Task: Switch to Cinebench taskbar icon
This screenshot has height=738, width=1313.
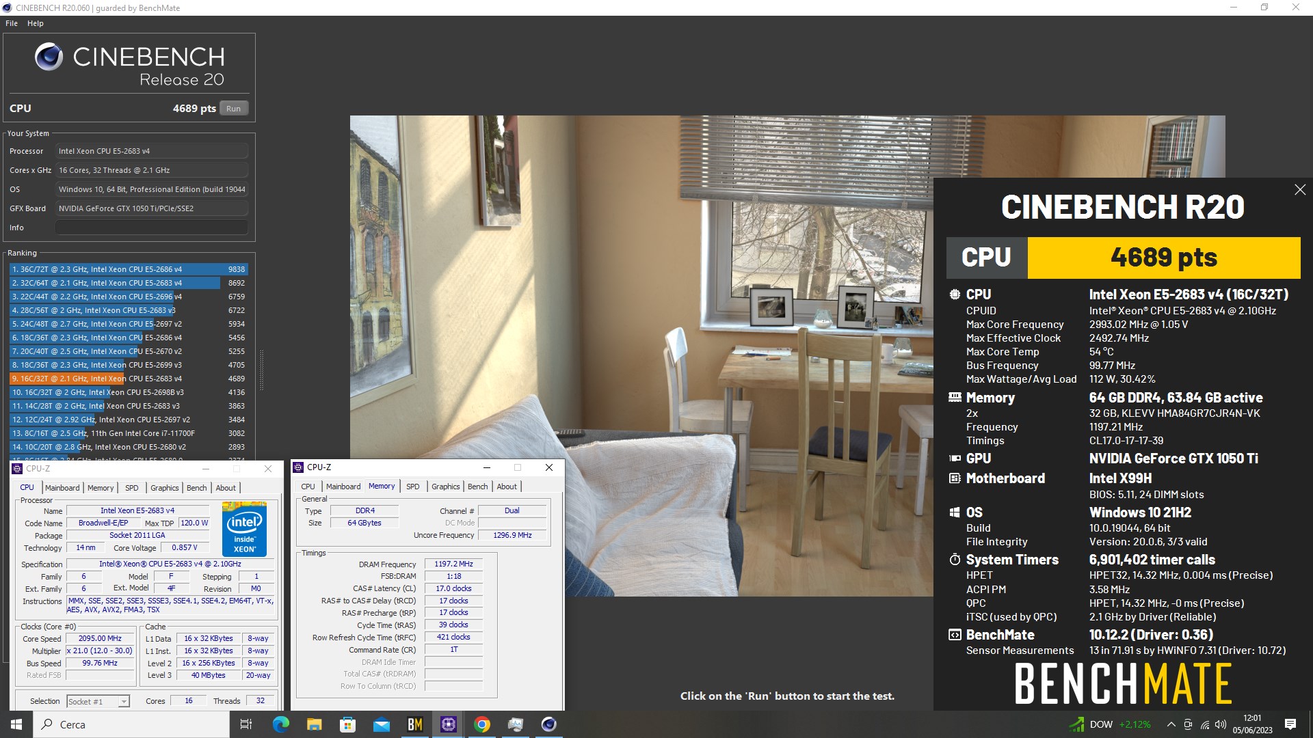Action: 548,724
